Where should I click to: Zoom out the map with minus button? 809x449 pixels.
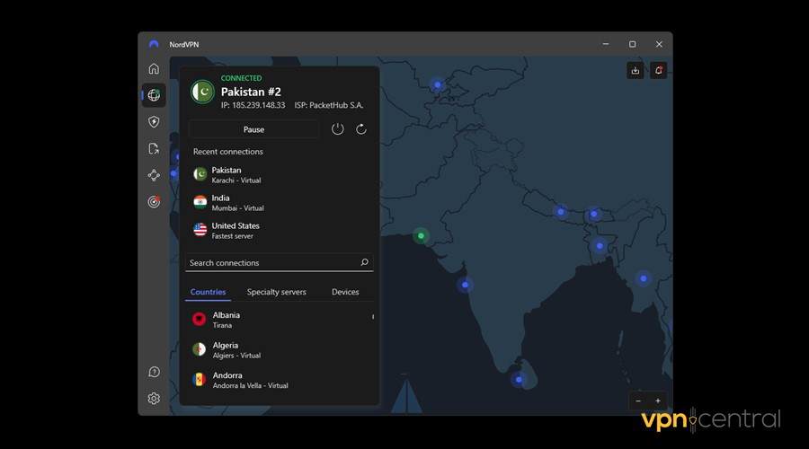(x=638, y=401)
